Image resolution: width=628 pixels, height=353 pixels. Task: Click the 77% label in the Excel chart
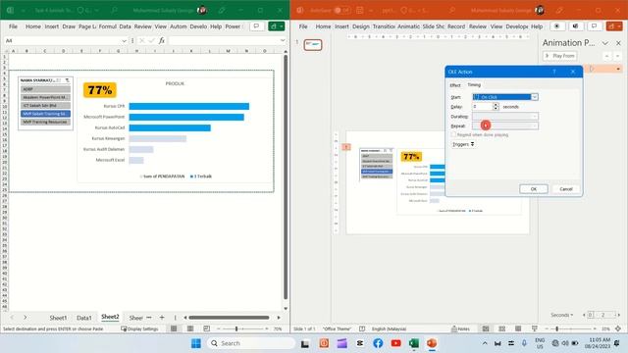[x=100, y=90]
